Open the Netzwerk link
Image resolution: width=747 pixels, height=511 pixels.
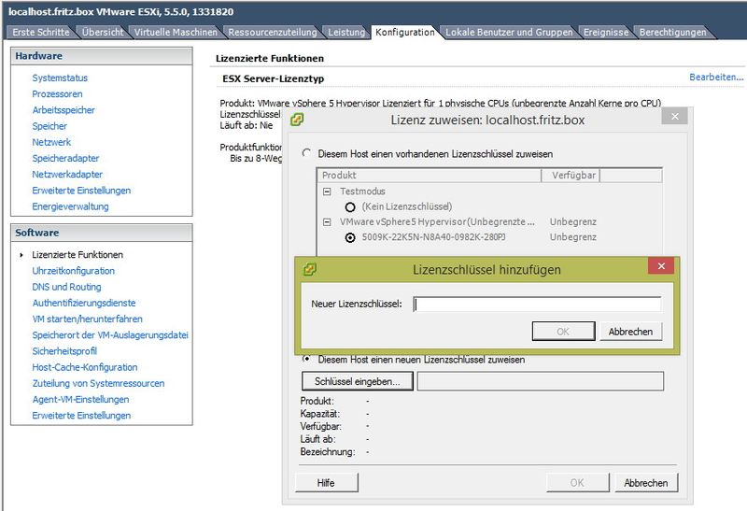(x=51, y=142)
